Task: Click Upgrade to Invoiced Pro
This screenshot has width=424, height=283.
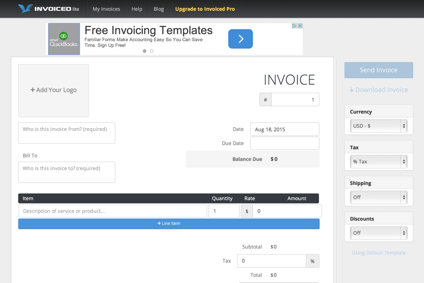Action: coord(205,9)
